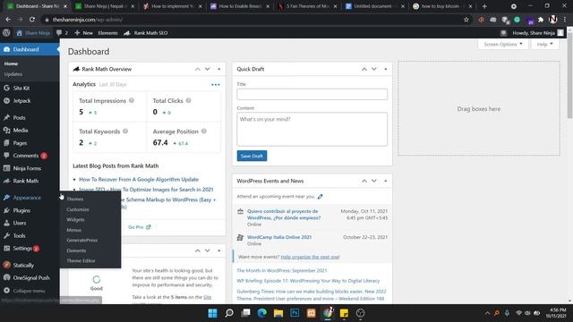Screen dimensions: 573x322
Task: Open The Month in WordPress: September 2021
Action: 282,270
